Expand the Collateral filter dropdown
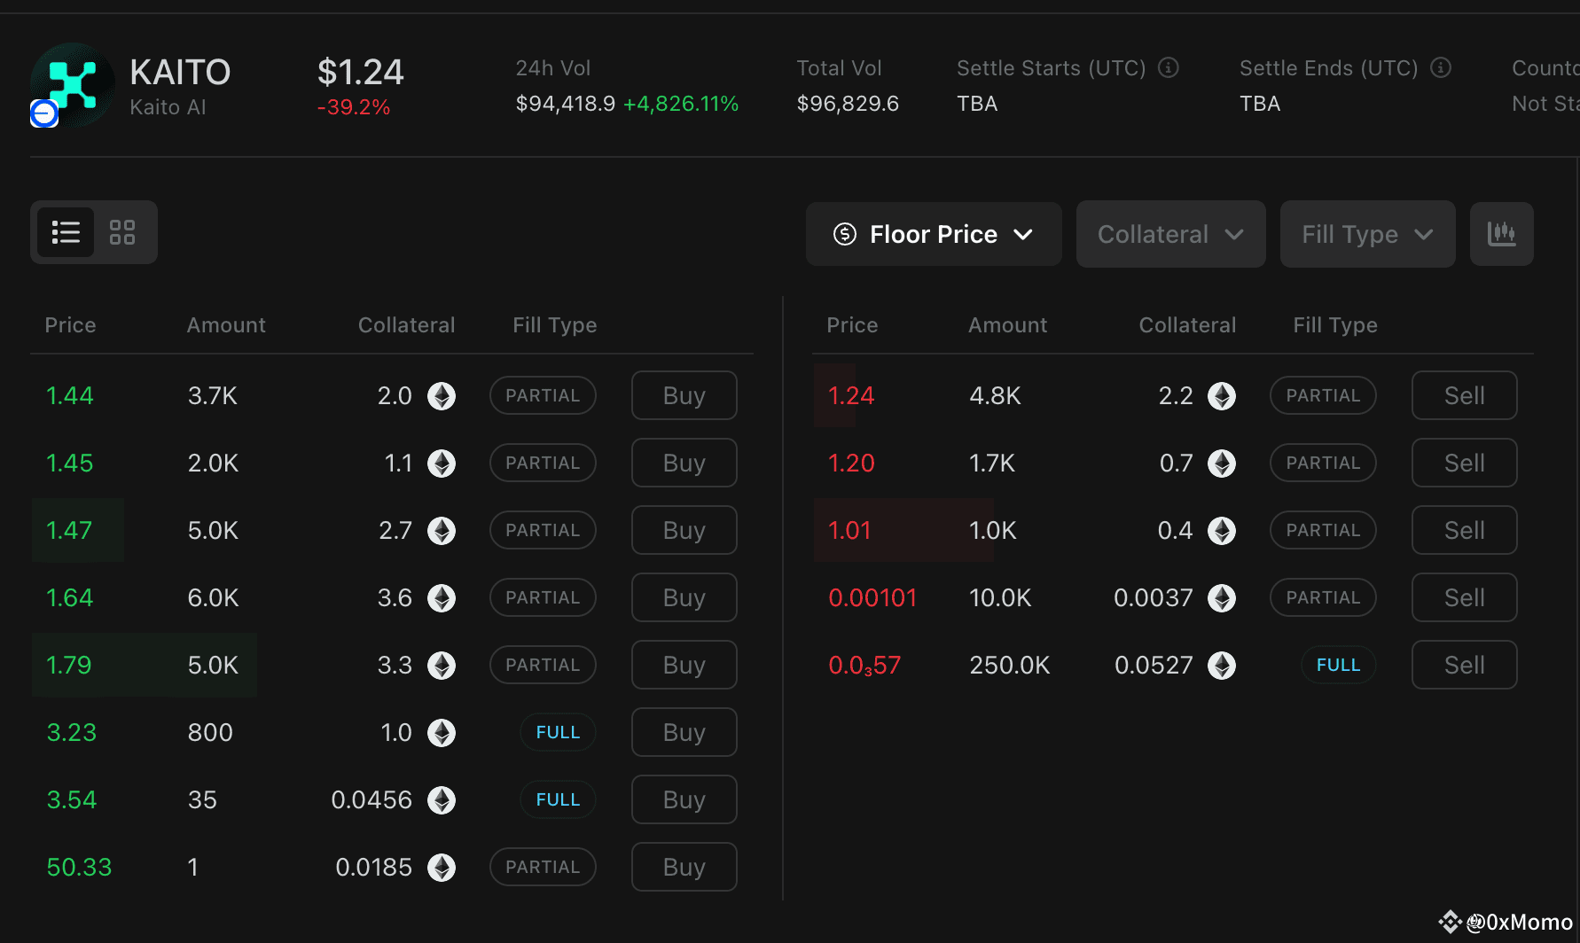1580x943 pixels. pos(1170,234)
